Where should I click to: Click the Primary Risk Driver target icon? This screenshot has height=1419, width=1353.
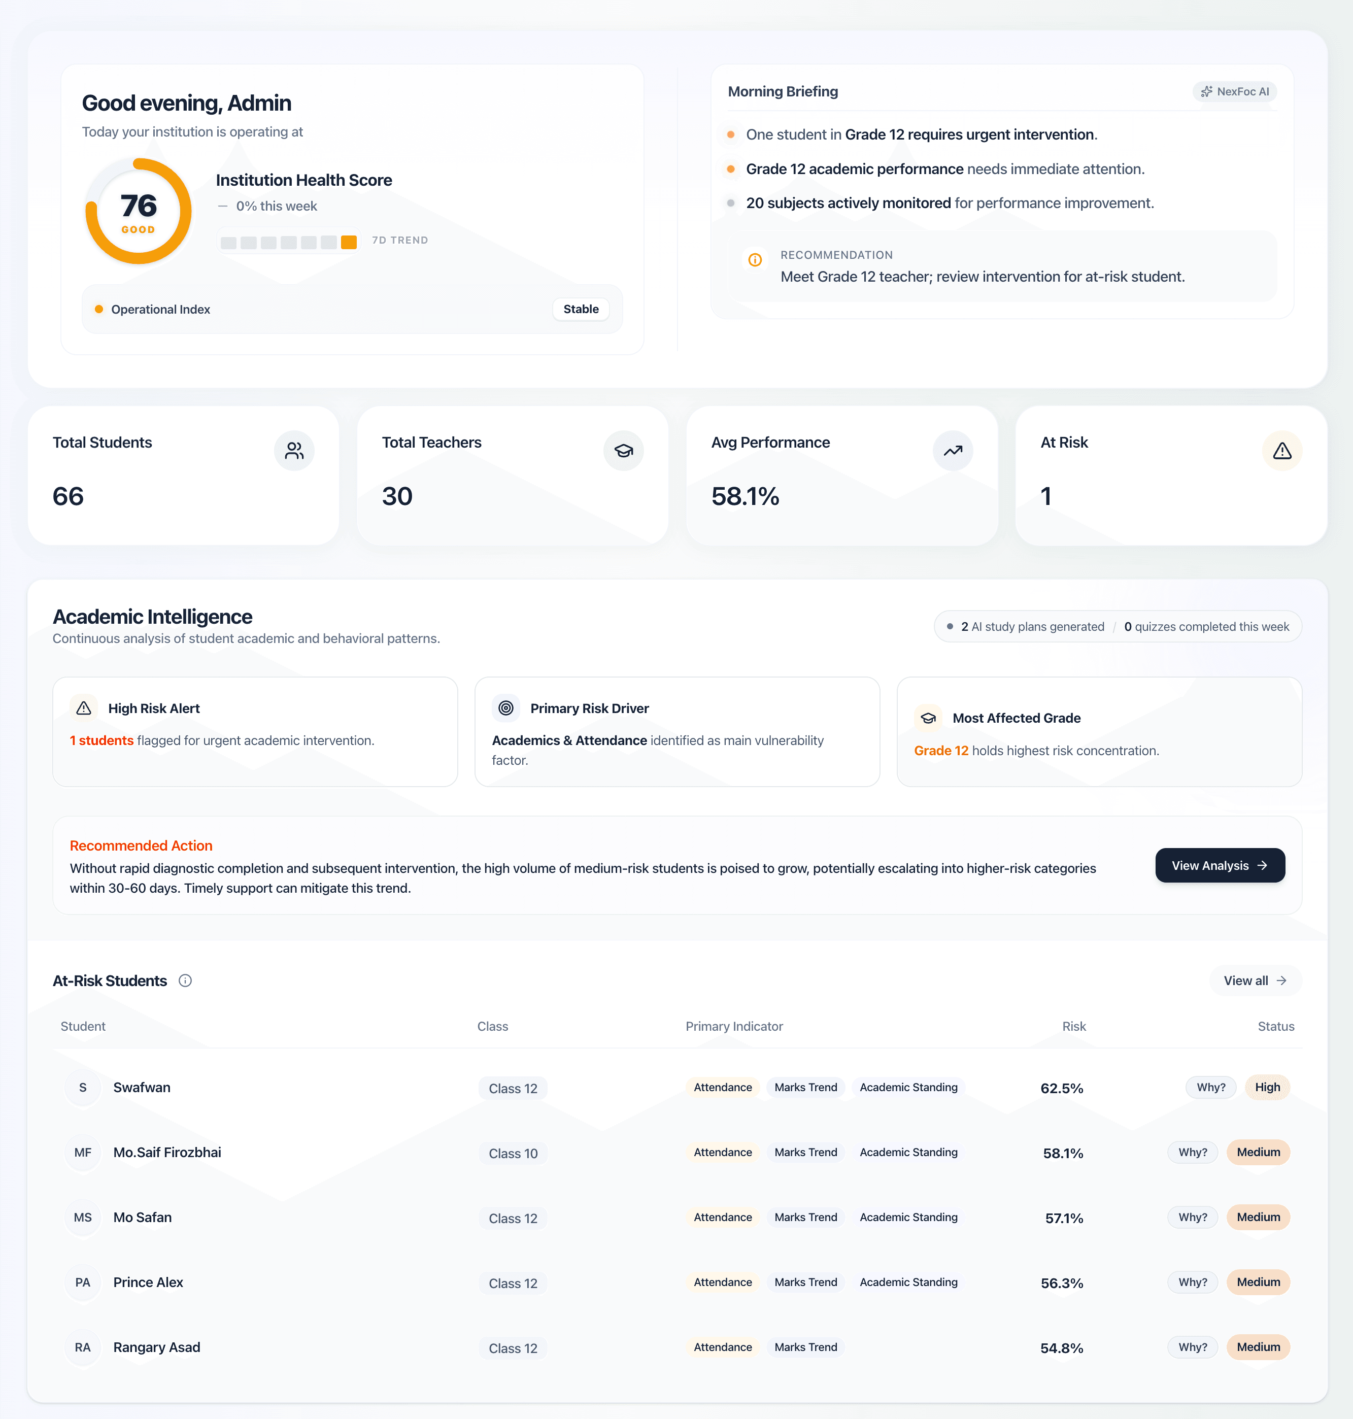[506, 708]
